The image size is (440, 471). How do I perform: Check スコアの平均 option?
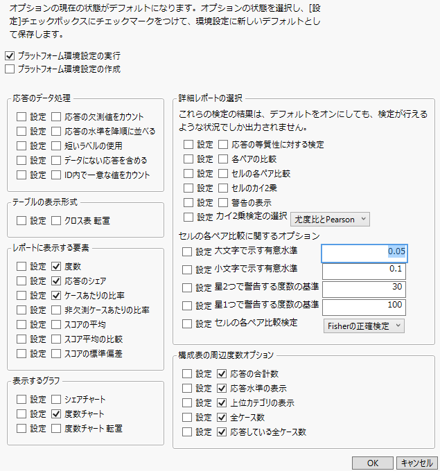click(56, 325)
